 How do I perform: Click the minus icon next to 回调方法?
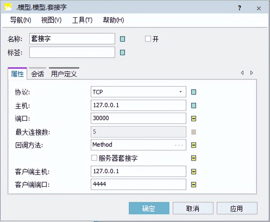coord(193,145)
